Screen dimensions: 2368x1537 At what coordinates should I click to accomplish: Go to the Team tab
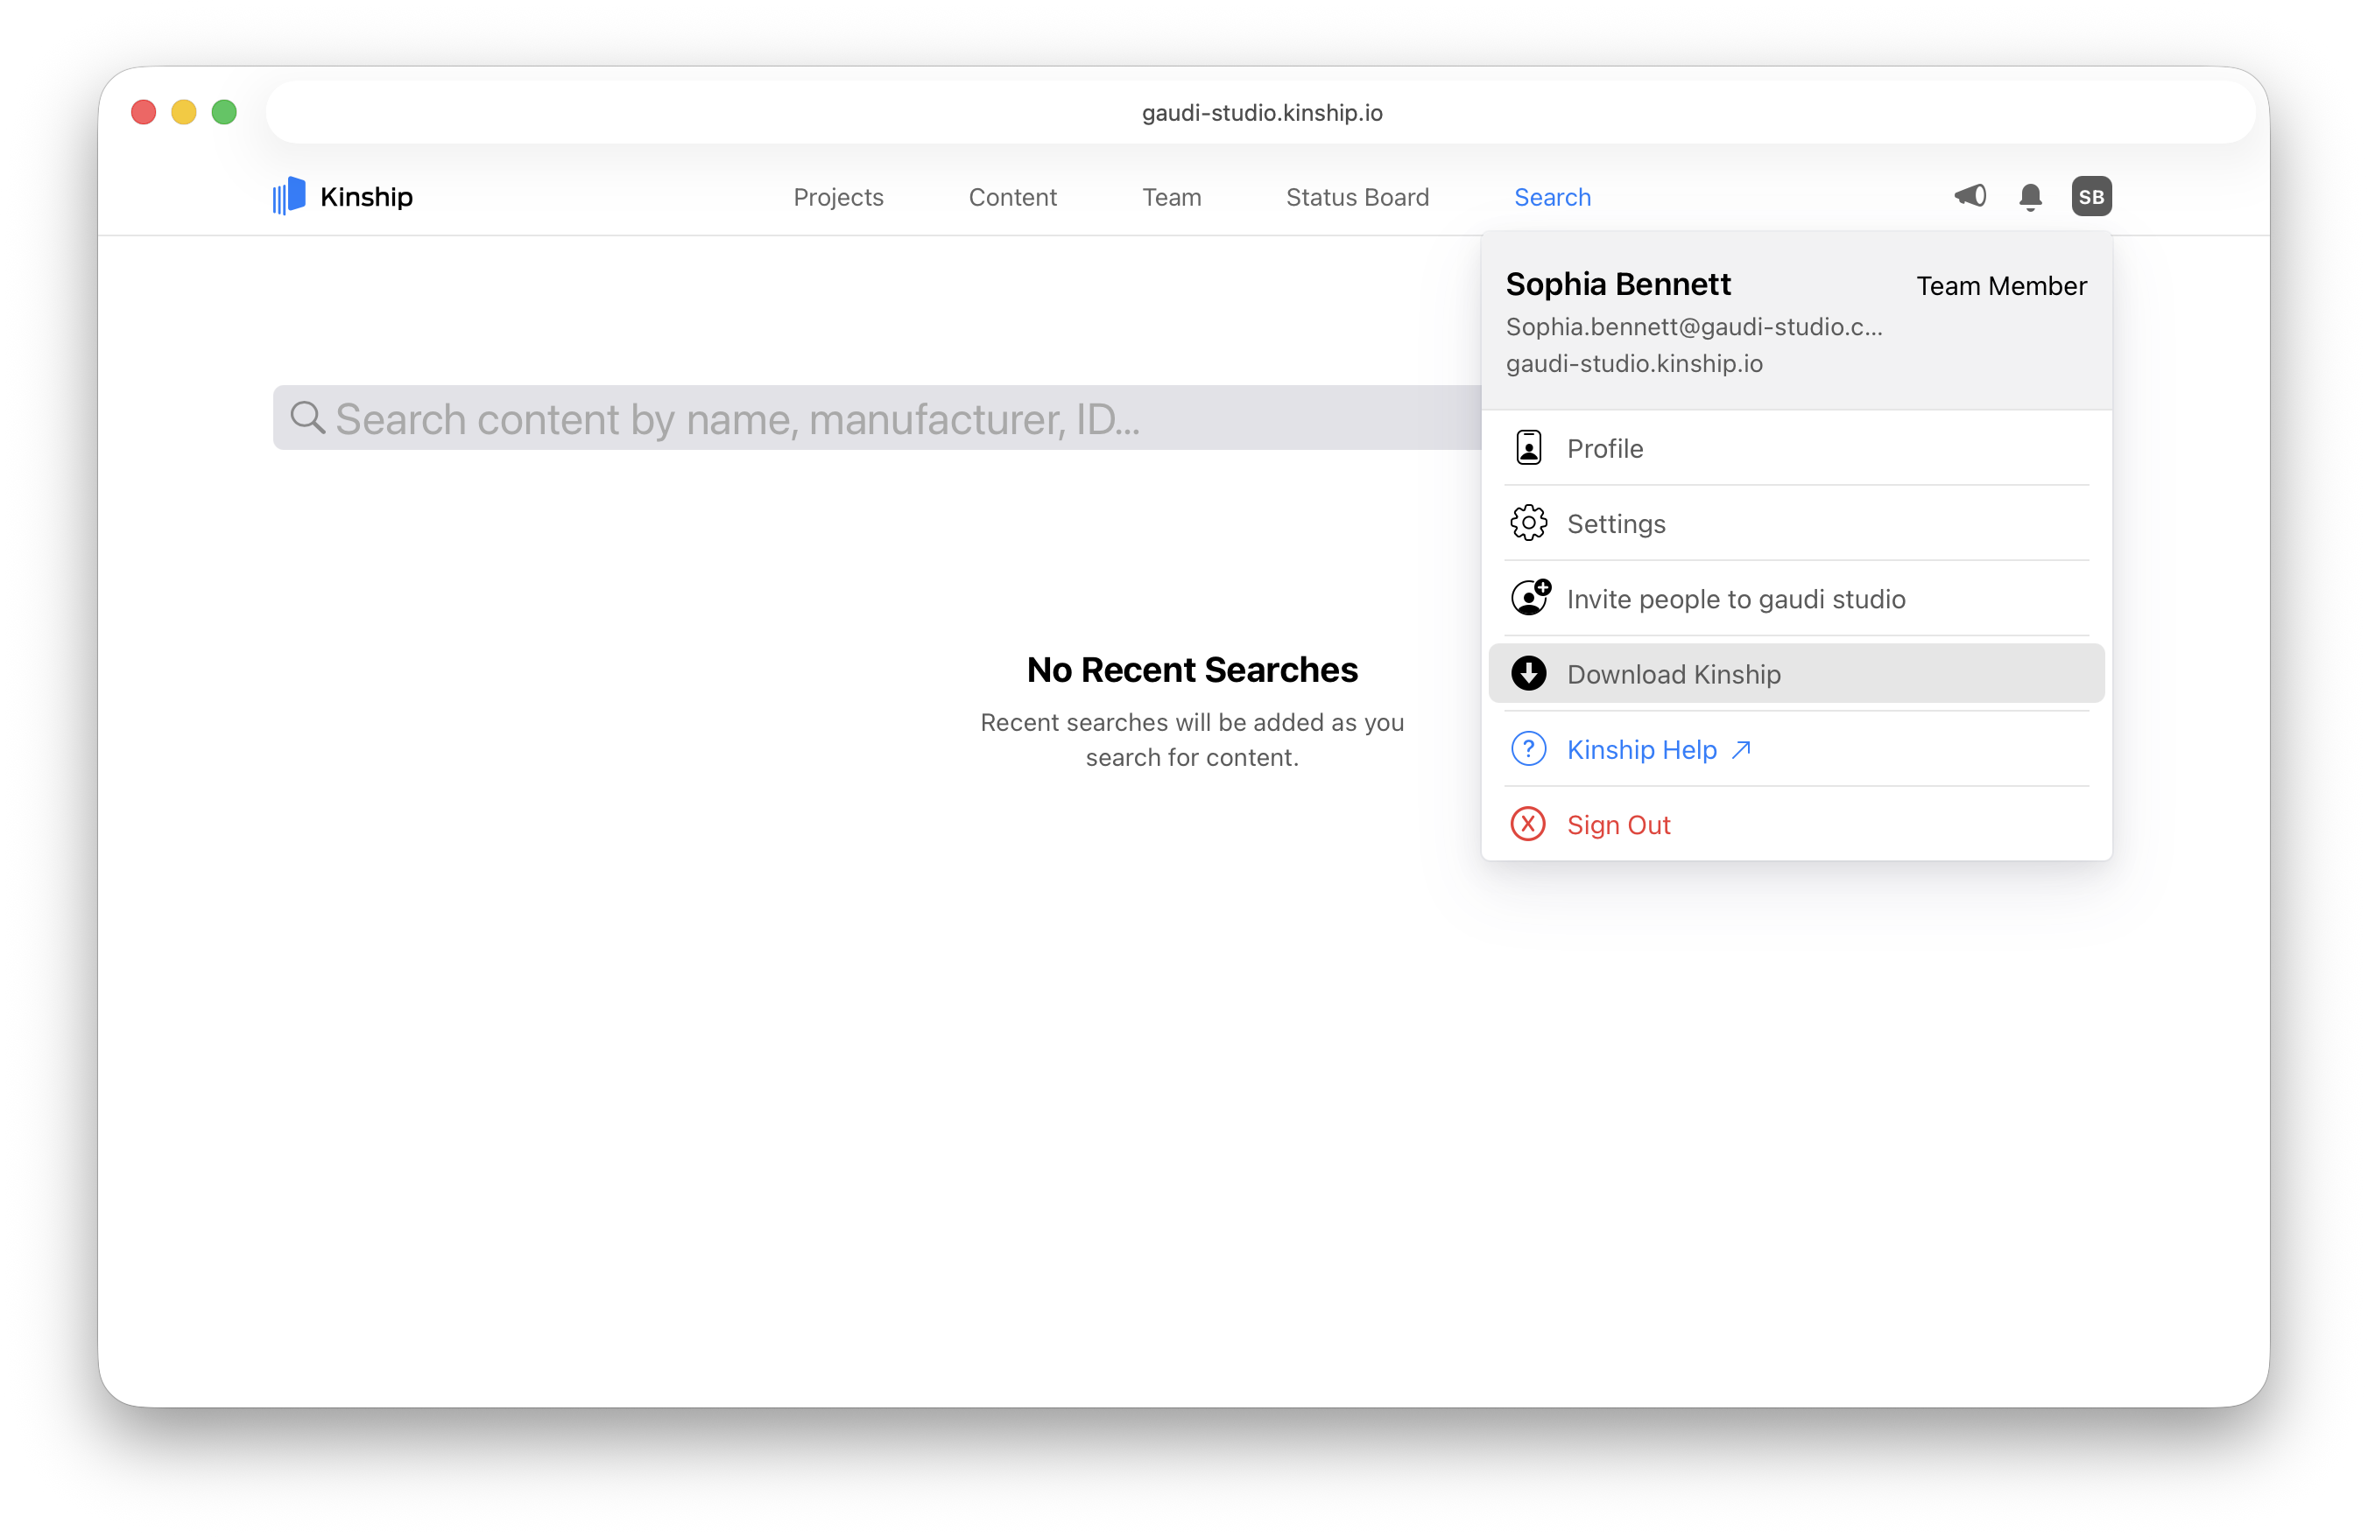click(1171, 197)
